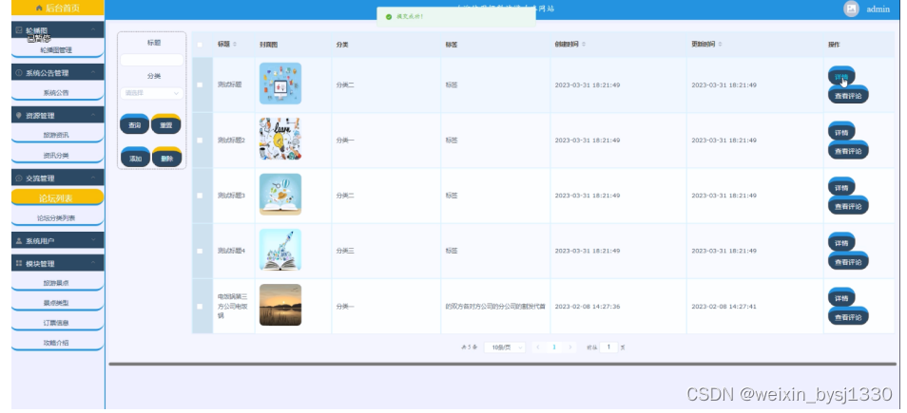
Task: Click the 查询 search button
Action: click(135, 124)
